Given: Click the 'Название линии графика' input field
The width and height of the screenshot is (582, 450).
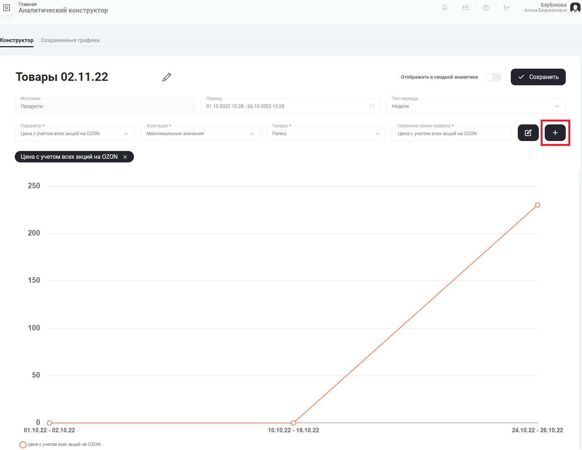Looking at the screenshot, I should point(451,134).
